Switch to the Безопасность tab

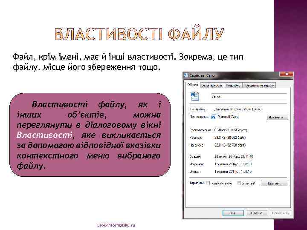[x=212, y=85]
